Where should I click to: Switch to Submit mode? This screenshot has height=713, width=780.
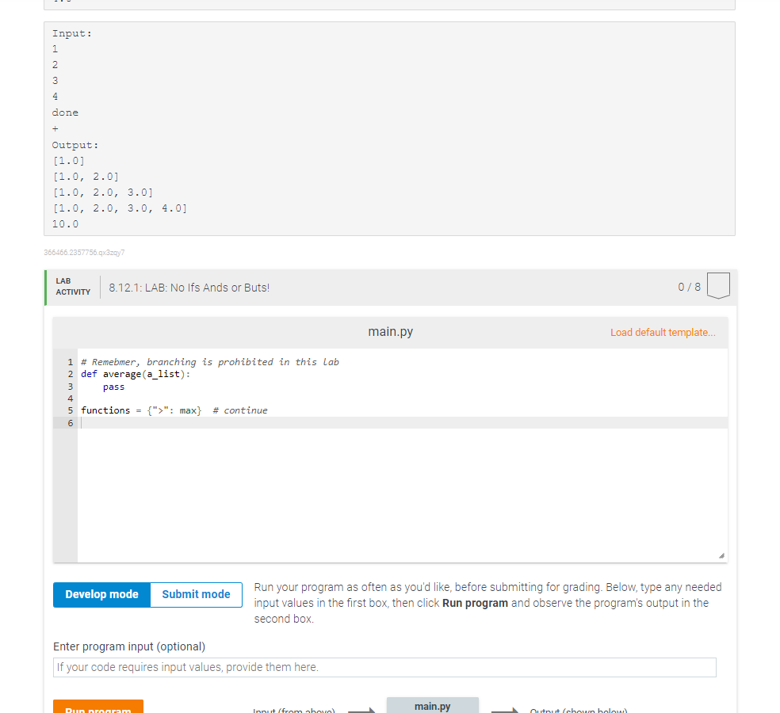click(x=196, y=595)
